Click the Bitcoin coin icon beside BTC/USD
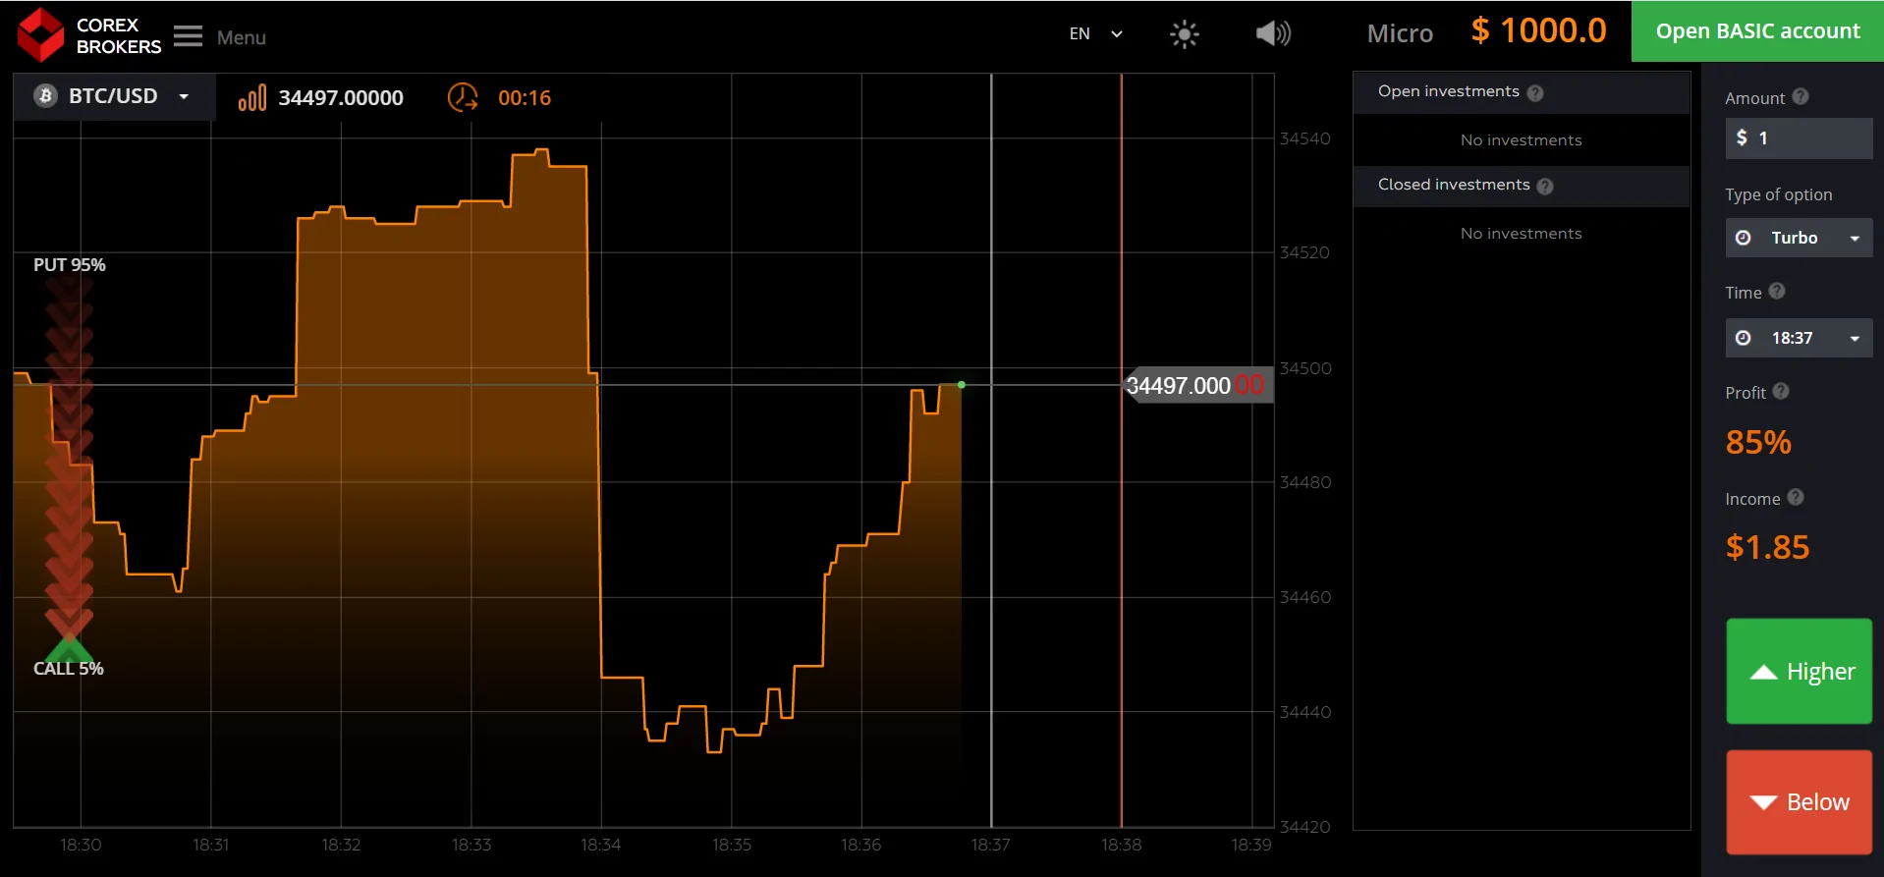This screenshot has width=1884, height=877. [x=45, y=95]
